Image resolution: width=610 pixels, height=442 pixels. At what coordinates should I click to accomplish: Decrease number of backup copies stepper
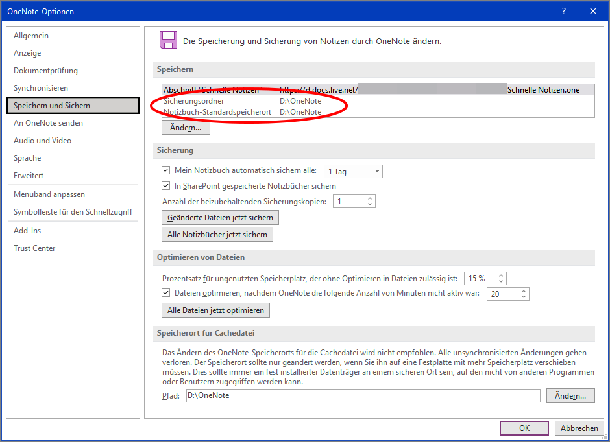pos(370,204)
